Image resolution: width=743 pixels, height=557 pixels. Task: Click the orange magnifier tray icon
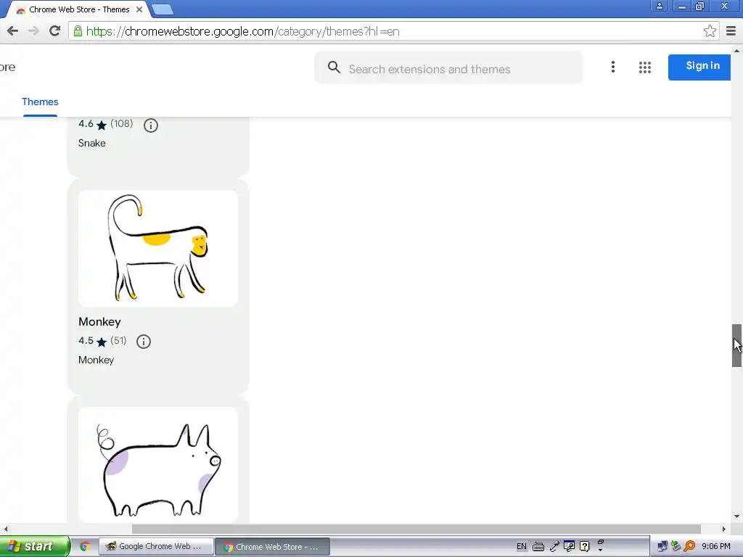pos(690,546)
